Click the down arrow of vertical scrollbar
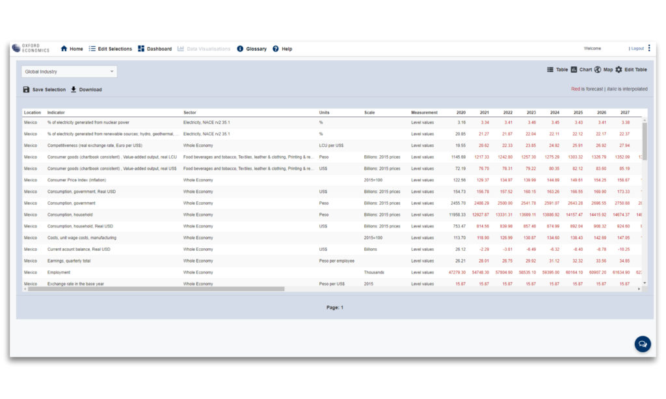This screenshot has width=666, height=399. coord(645,283)
